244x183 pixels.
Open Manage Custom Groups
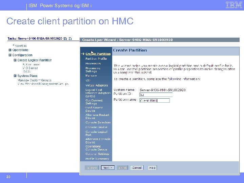click(35, 80)
